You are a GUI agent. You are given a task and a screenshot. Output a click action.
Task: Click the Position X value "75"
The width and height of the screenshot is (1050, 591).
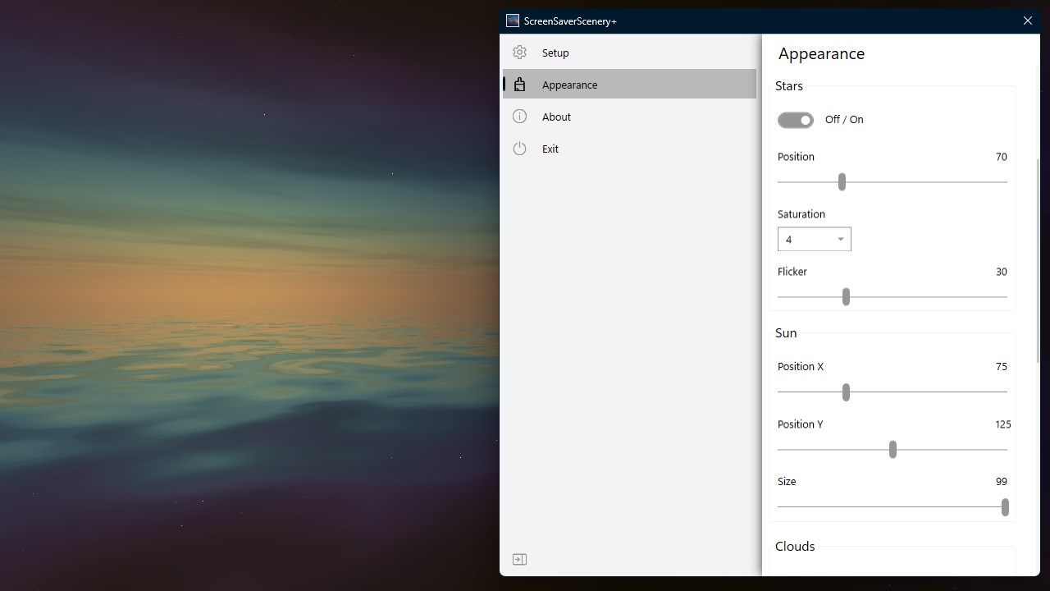pos(1001,367)
